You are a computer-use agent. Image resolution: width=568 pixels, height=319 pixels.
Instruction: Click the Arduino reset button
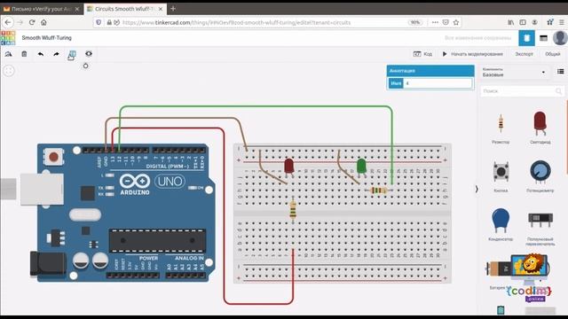click(x=53, y=157)
